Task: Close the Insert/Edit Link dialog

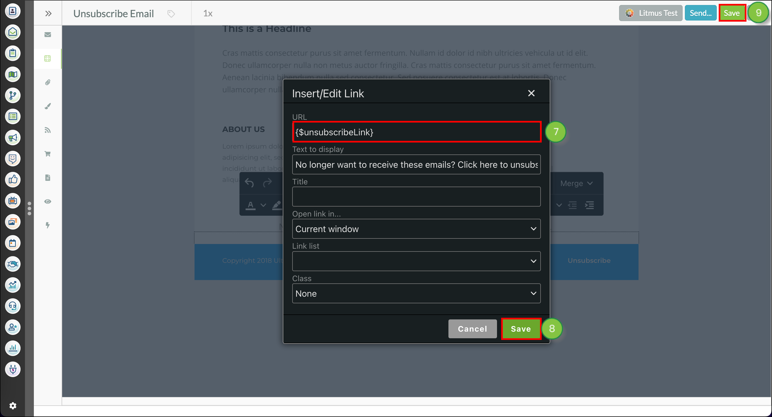Action: pyautogui.click(x=531, y=93)
